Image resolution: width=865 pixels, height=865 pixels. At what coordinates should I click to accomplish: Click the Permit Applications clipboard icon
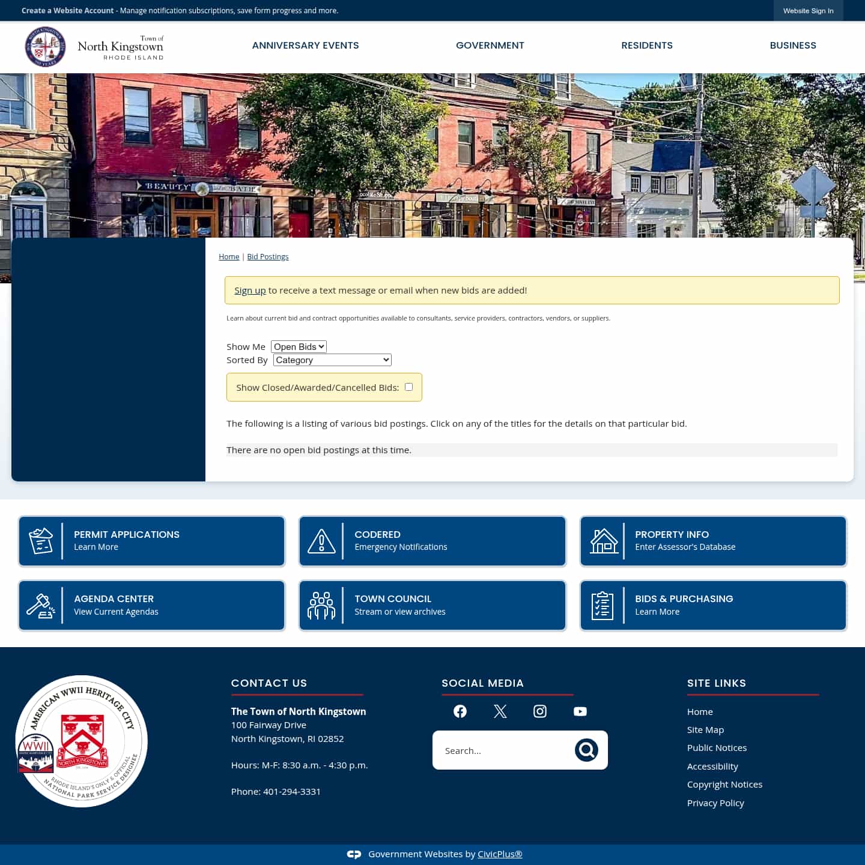pyautogui.click(x=41, y=541)
